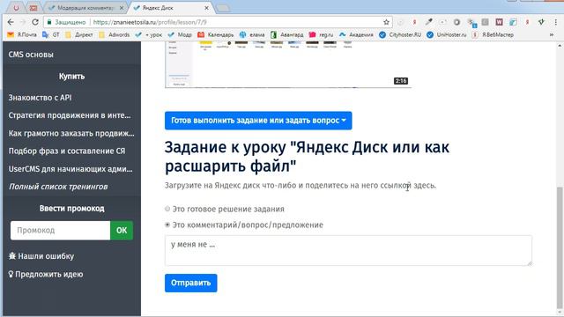Open Как грамотно заказать продвижение training
Viewport: 564px width, 317px height.
coord(71,133)
